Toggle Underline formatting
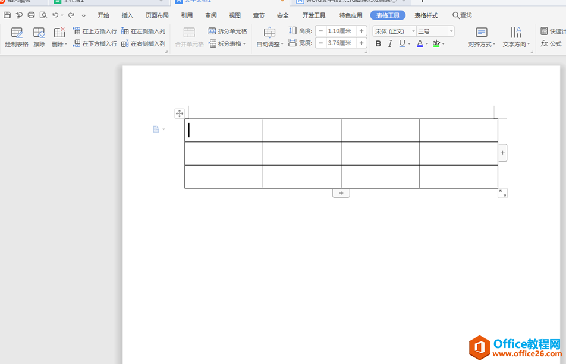The width and height of the screenshot is (566, 364). click(402, 43)
